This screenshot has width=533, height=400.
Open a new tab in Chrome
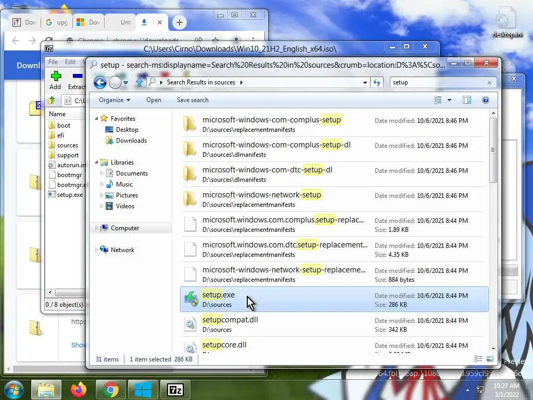pos(180,22)
